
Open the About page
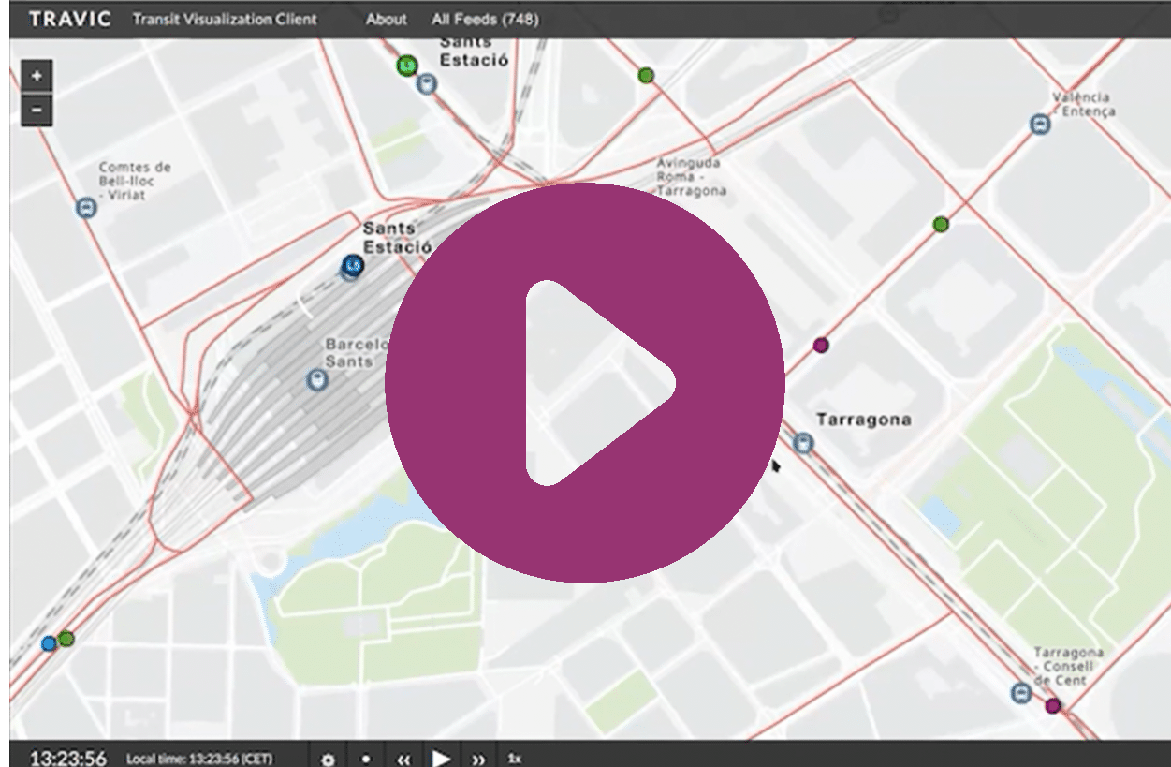pos(387,19)
